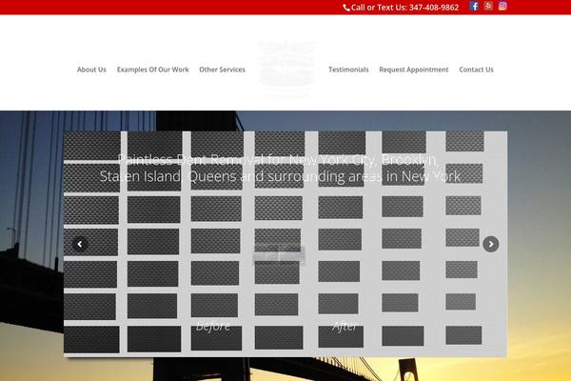Viewport: 571px width, 381px height.
Task: Go to the previous slide arrow
Action: point(80,244)
